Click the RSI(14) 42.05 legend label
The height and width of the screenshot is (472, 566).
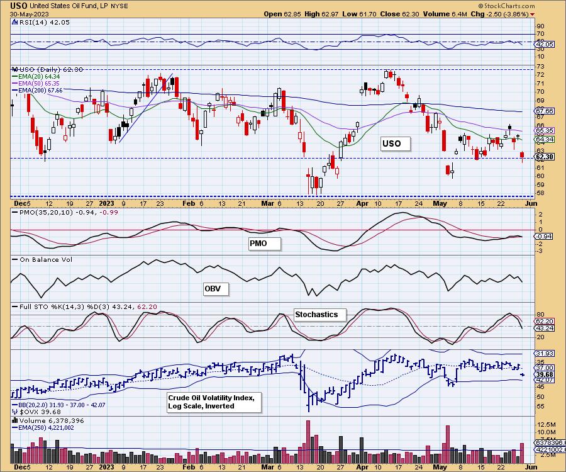[x=45, y=22]
